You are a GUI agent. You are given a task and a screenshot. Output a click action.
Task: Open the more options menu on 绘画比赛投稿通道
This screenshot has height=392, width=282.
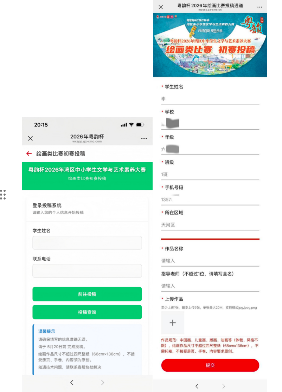coord(259,7)
